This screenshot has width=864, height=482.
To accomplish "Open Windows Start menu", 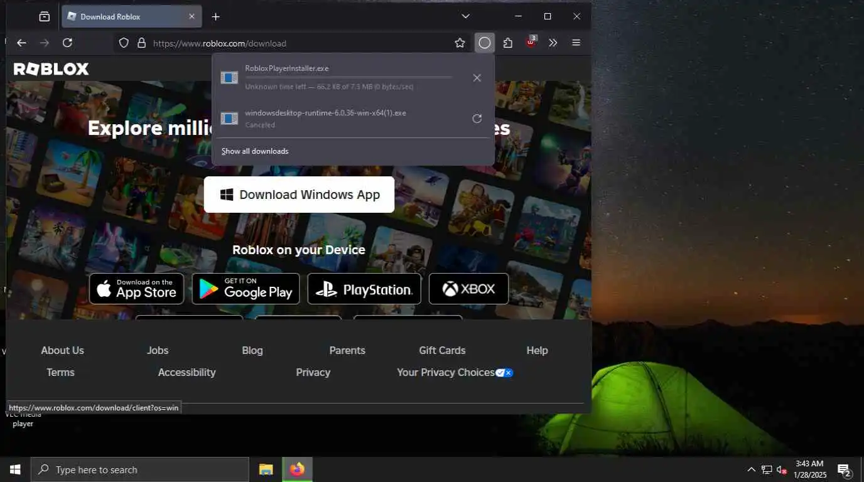I will pos(15,469).
